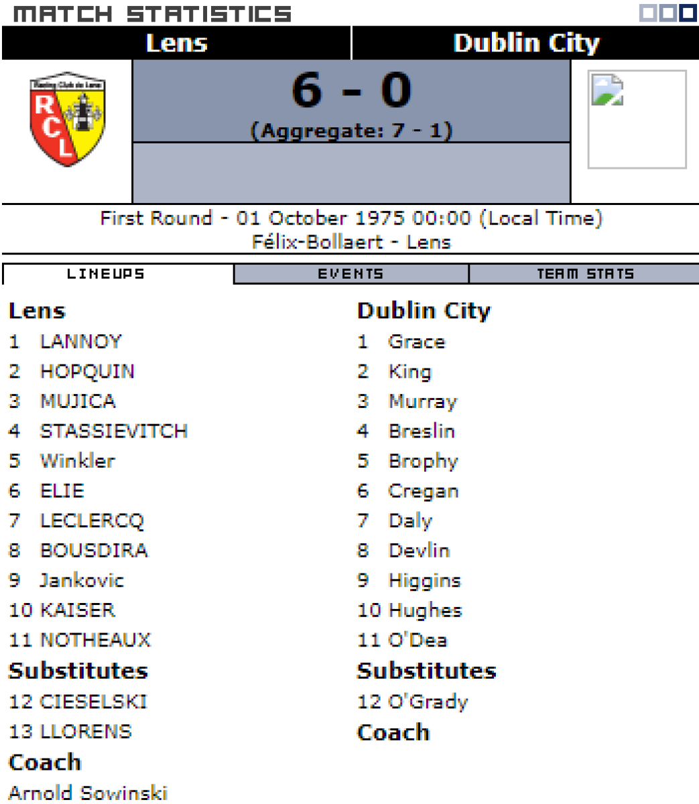Select Lens goalkeeper LANNOY
Screen dimensions: 699x804
click(80, 342)
